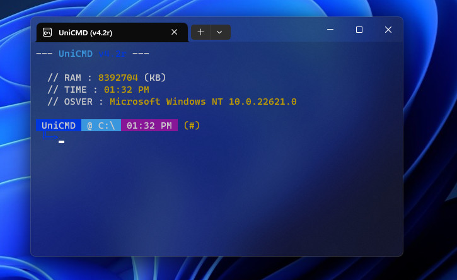The width and height of the screenshot is (457, 280).
Task: Click the TIME value 01:32 PM in info list
Action: 127,90
